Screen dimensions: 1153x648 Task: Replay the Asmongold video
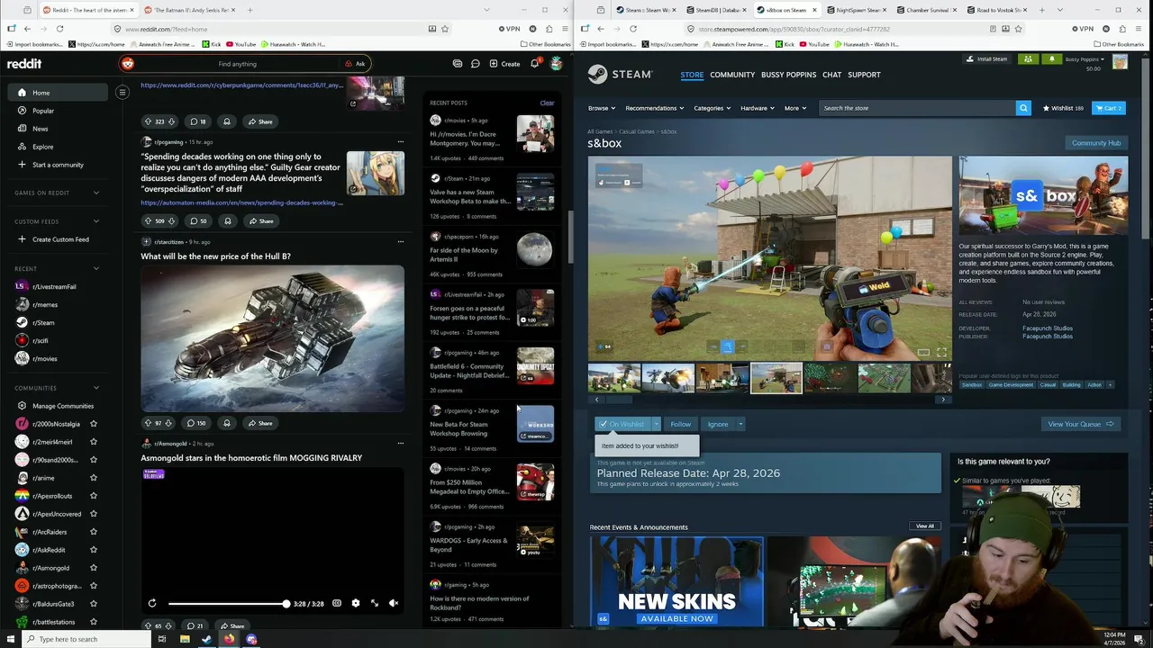152,603
